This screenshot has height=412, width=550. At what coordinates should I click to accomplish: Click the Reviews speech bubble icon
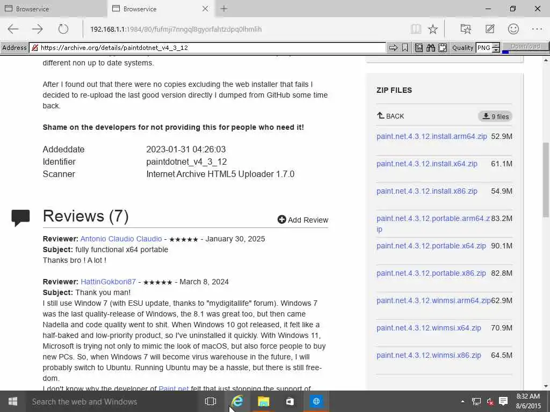coord(20,218)
